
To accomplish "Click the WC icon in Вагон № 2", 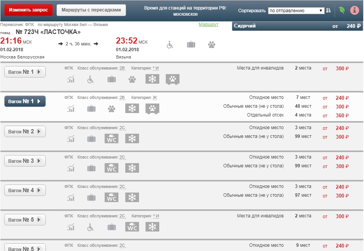I will tap(112, 139).
